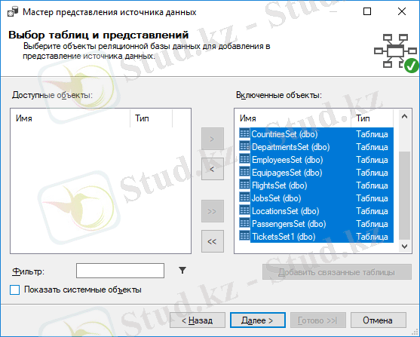This screenshot has width=420, height=337.
Task: Remove all included objects with the '<<' button
Action: [213, 241]
